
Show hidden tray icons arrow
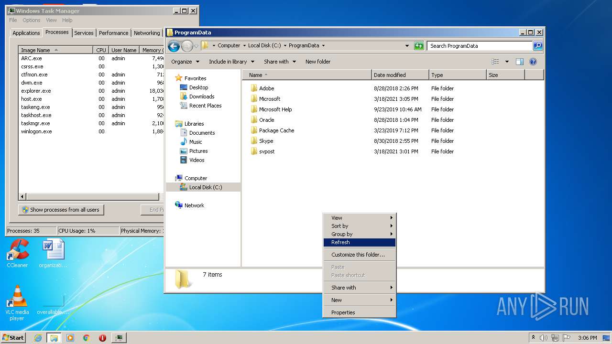coord(534,338)
